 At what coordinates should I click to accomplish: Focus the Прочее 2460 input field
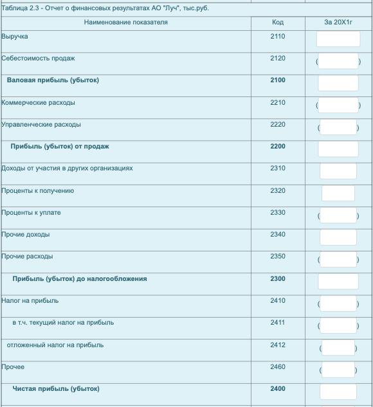point(338,370)
